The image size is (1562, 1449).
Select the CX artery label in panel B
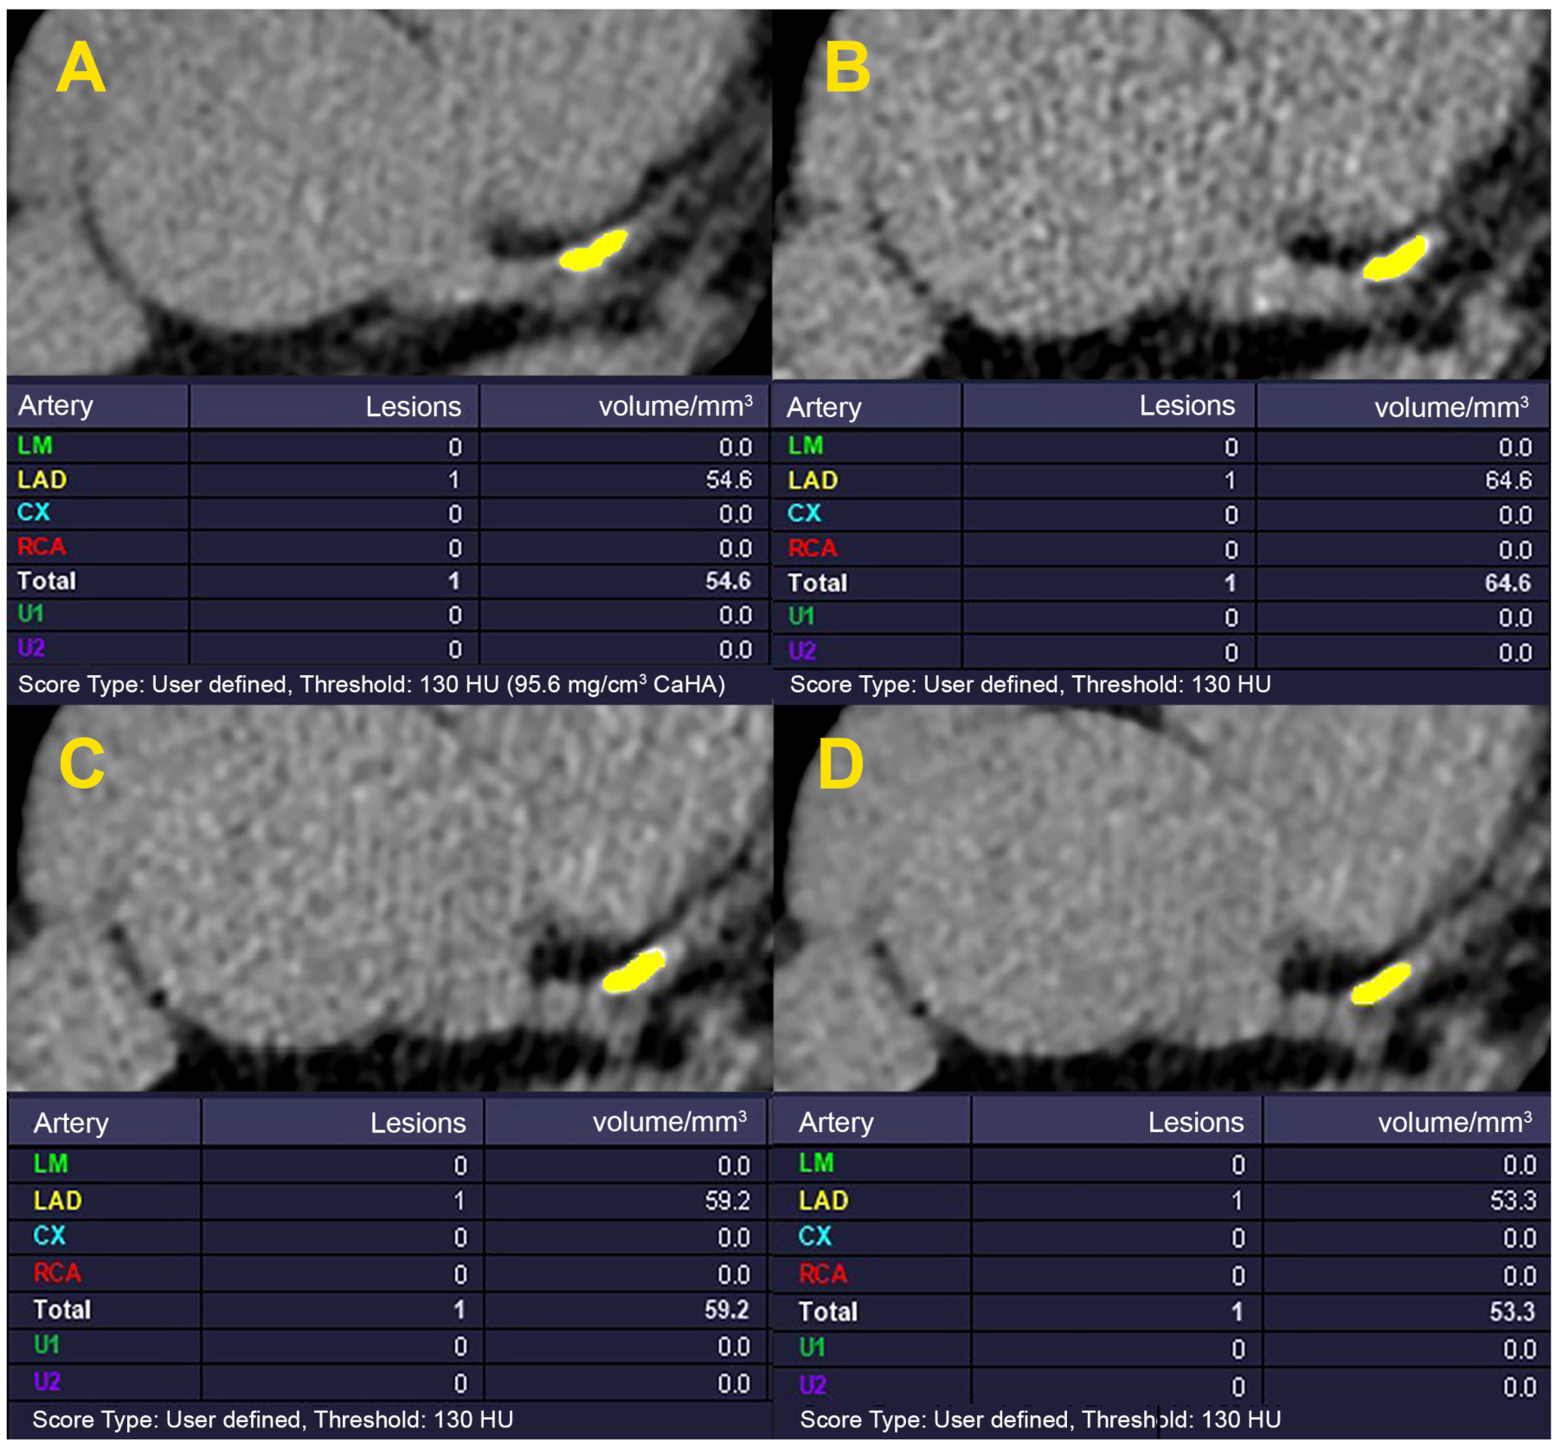tap(804, 513)
